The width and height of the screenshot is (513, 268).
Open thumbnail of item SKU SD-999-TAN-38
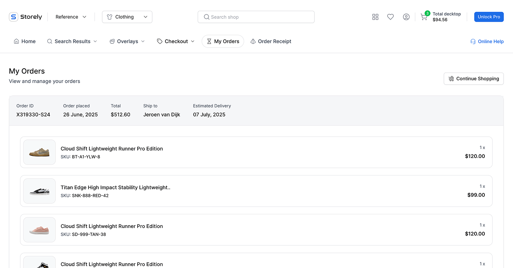click(39, 230)
